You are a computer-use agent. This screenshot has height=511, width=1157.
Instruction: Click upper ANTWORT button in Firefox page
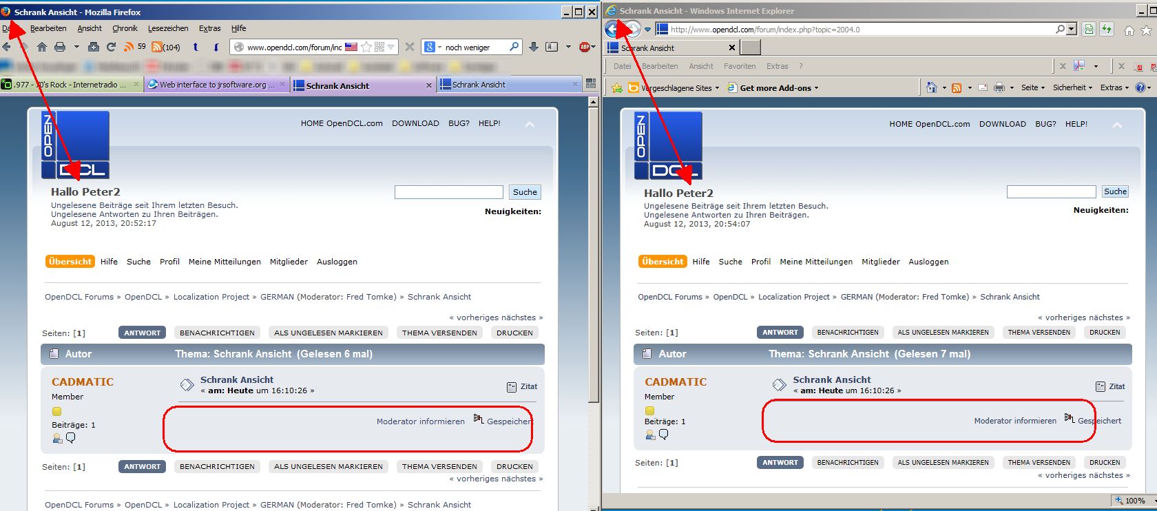pos(142,333)
